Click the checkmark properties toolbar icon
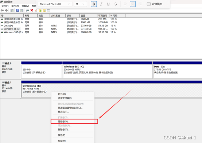This screenshot has height=143, width=202. click(36, 10)
